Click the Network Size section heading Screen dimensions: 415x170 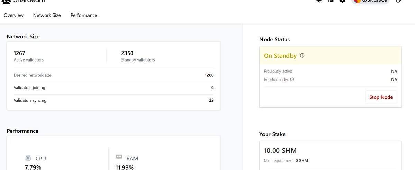(x=23, y=36)
